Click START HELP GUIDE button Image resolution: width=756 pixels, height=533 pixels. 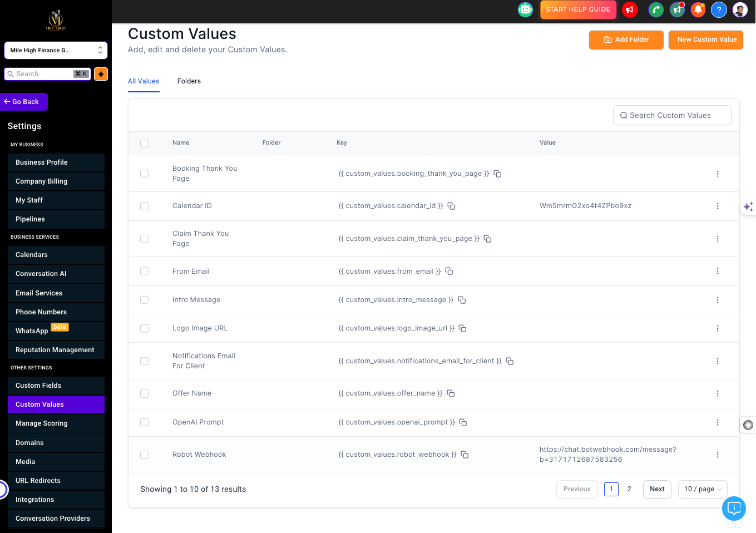tap(578, 9)
